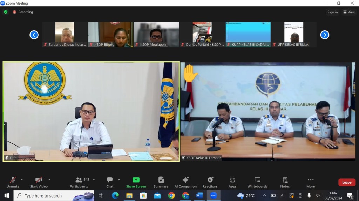Viewport: 359px width, 201px height.
Task: Expand video options arrow next to Start Video
Action: coord(49,180)
